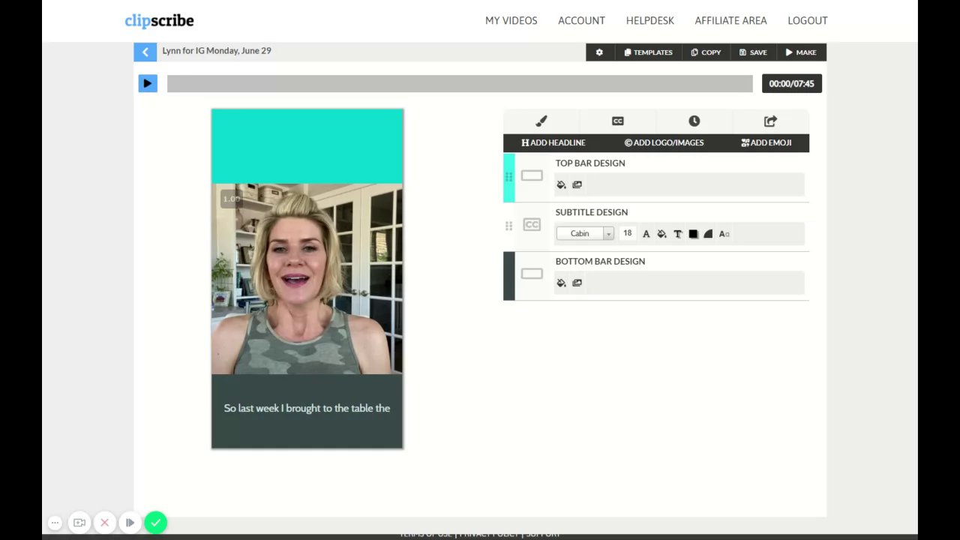Cancel recording with red X
Viewport: 960px width, 540px height.
(x=105, y=523)
